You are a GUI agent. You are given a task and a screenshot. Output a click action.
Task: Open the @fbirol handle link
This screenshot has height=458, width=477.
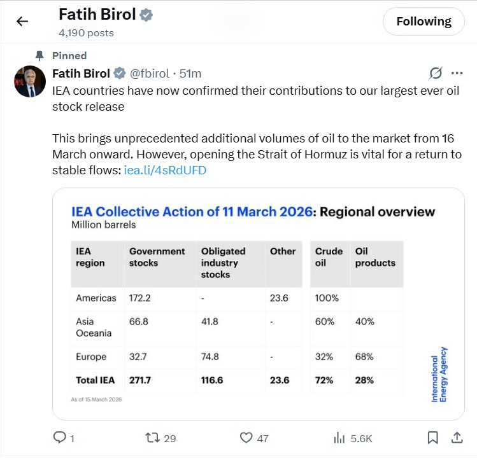[150, 73]
